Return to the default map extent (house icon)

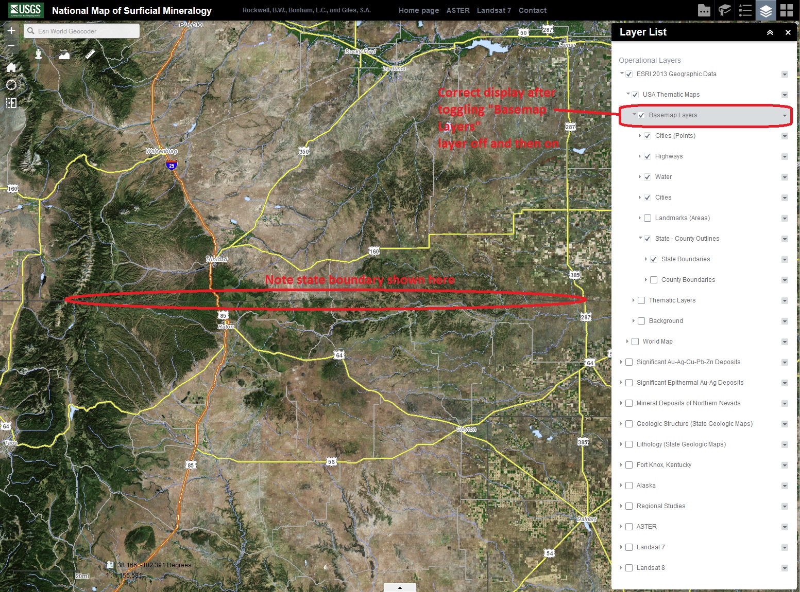[x=11, y=67]
